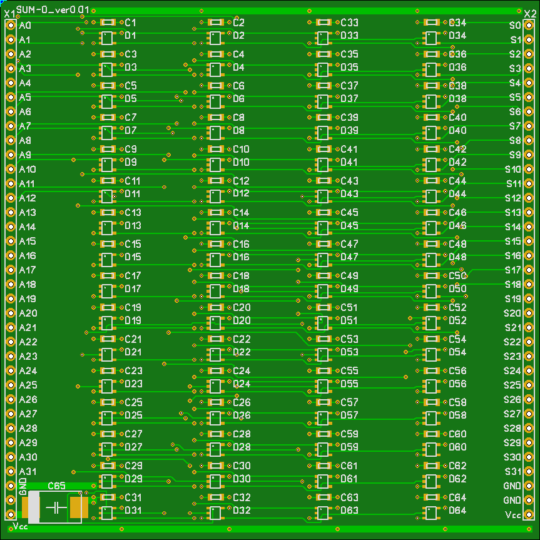The height and width of the screenshot is (540, 540).
Task: Click the D12 reference label
Action: 241,193
